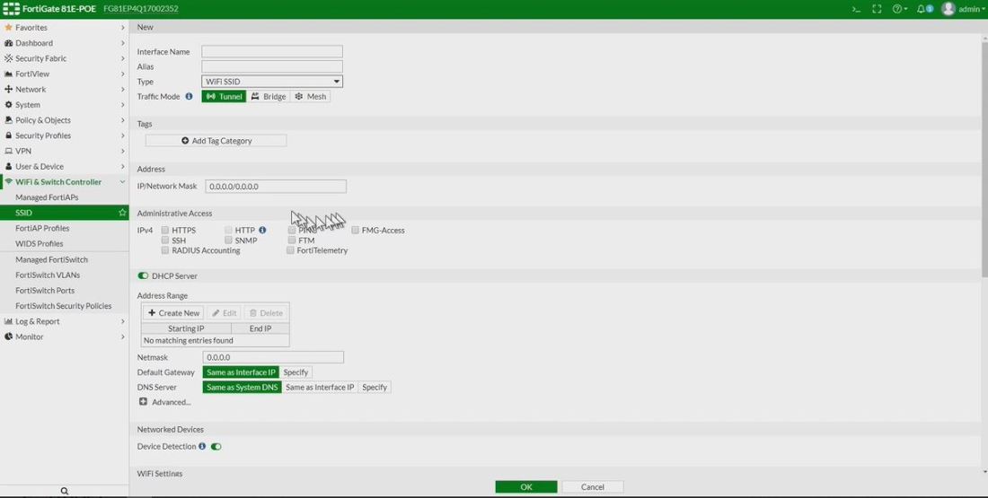Click the fullscreen toggle icon
The image size is (988, 498).
pyautogui.click(x=877, y=9)
